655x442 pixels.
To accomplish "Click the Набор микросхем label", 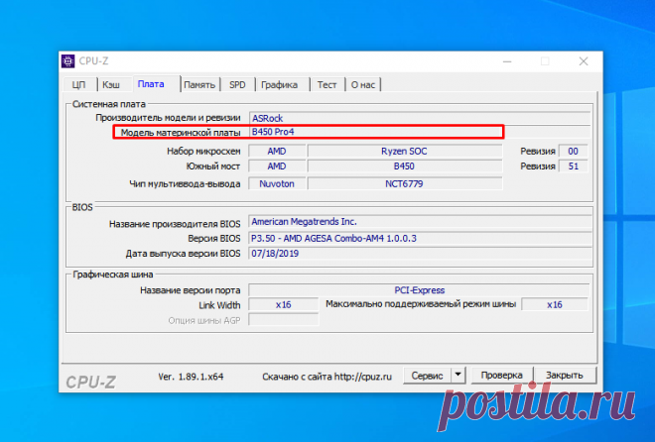I will 203,152.
